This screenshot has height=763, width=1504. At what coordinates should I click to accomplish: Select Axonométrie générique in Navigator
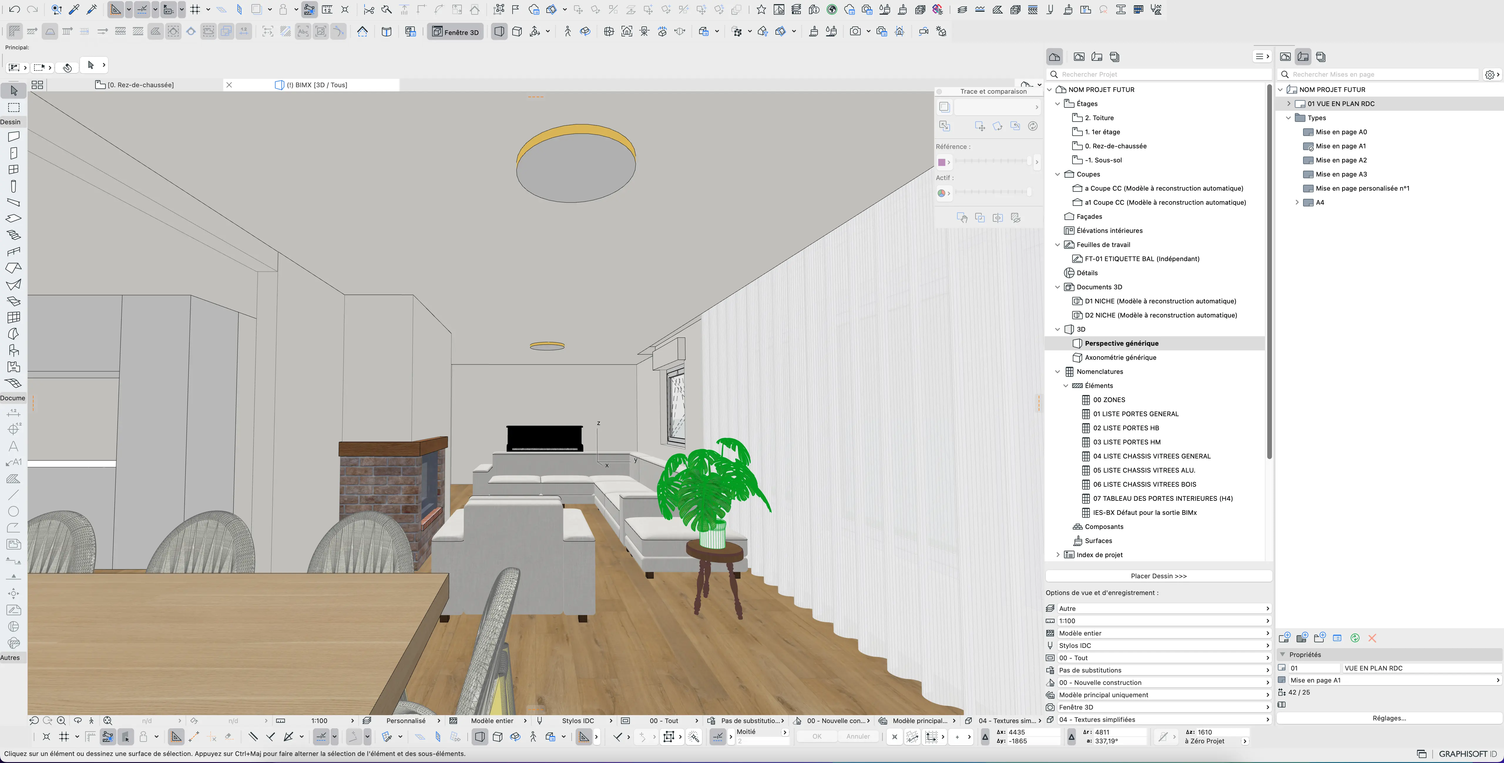(1120, 358)
